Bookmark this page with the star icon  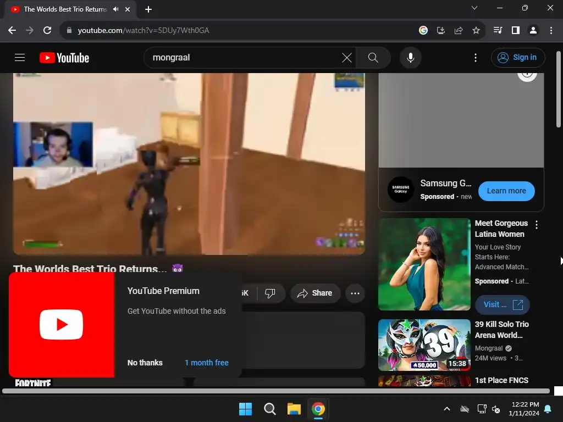[476, 31]
